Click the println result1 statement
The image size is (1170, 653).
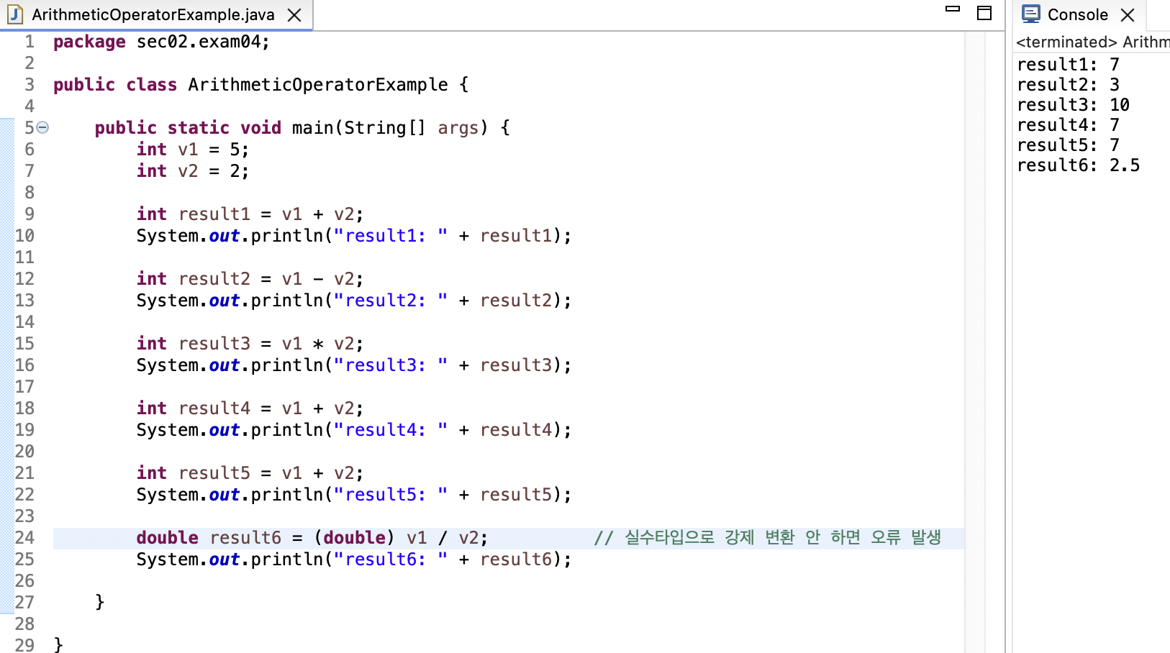coord(354,236)
